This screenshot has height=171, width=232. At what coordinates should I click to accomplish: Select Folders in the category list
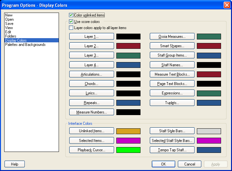point(11,36)
